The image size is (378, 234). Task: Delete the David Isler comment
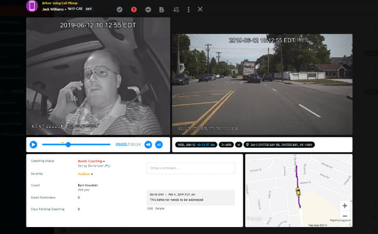point(160,208)
